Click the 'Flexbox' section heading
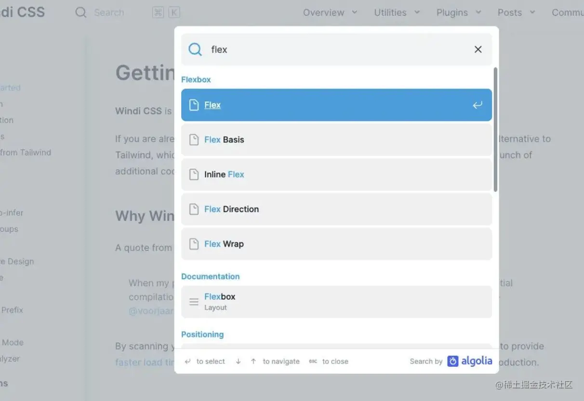The height and width of the screenshot is (401, 584). click(x=196, y=79)
